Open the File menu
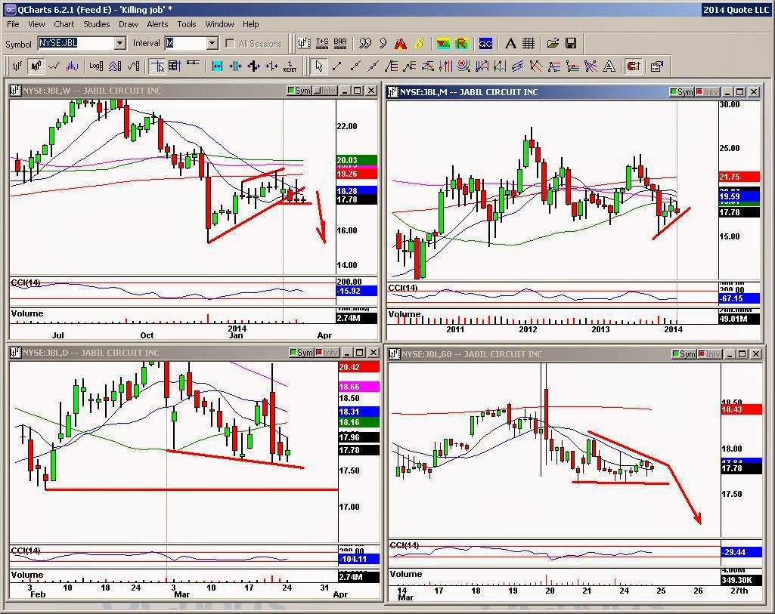The height and width of the screenshot is (614, 775). (x=13, y=24)
